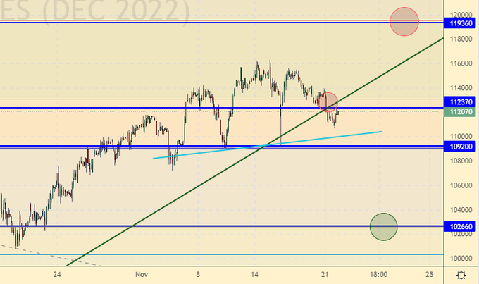The height and width of the screenshot is (284, 479).
Task: Click the green 112070 current price label
Action: click(461, 112)
